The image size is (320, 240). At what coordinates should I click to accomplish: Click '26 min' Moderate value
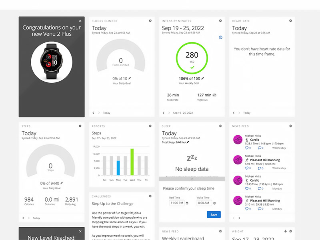(x=173, y=95)
